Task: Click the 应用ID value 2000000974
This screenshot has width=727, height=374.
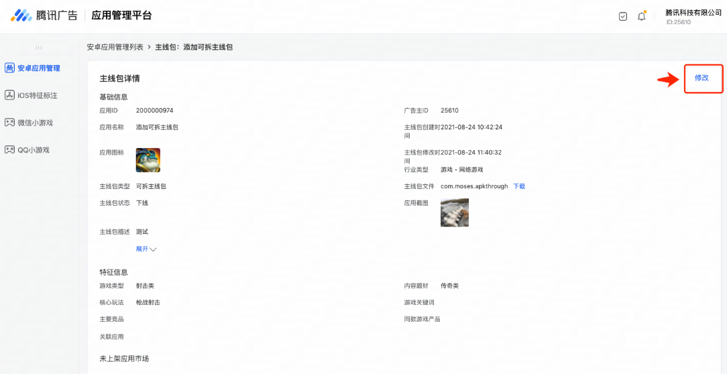Action: [x=154, y=110]
